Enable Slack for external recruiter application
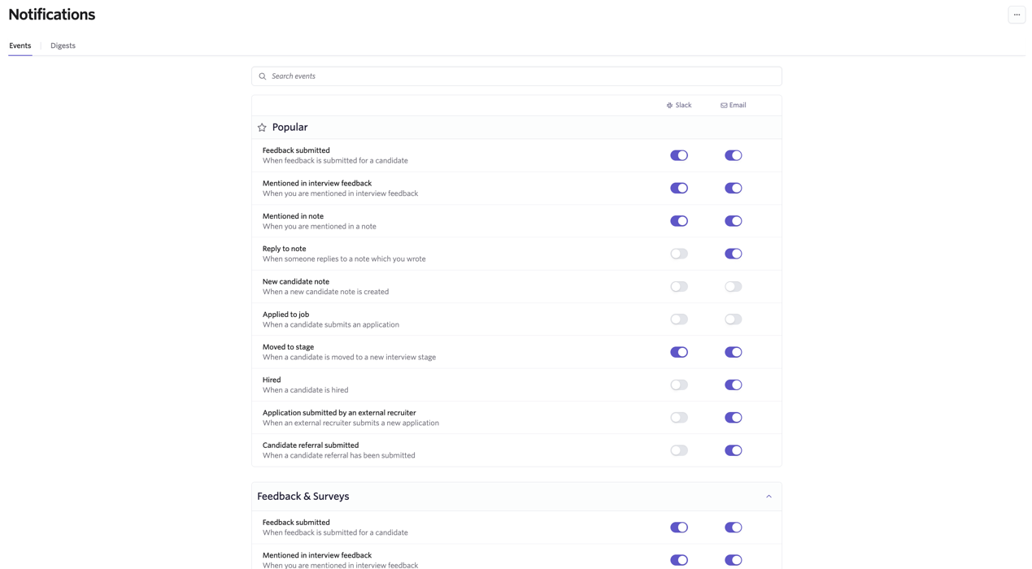The image size is (1032, 569). tap(679, 418)
